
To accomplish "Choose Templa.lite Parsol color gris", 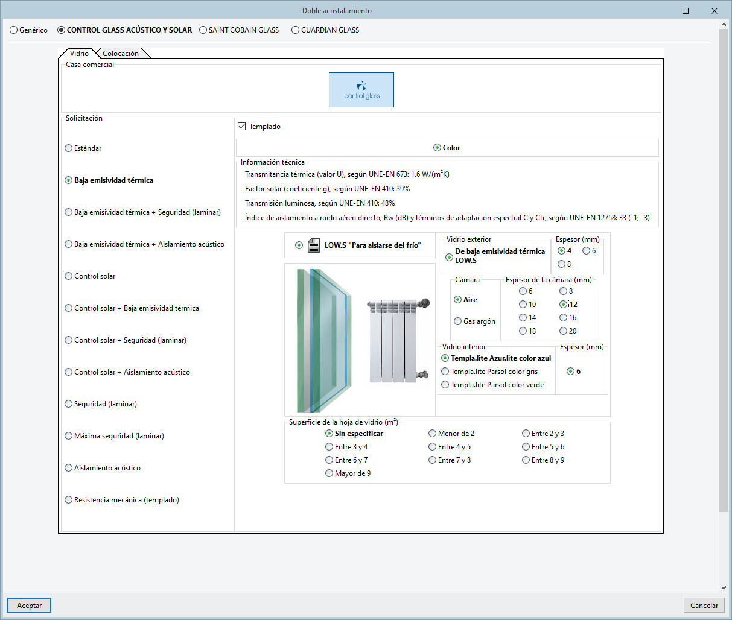I will 489,372.
